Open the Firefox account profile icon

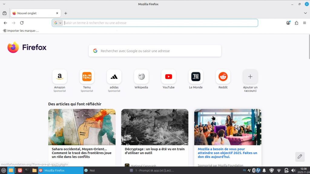[x=288, y=23]
